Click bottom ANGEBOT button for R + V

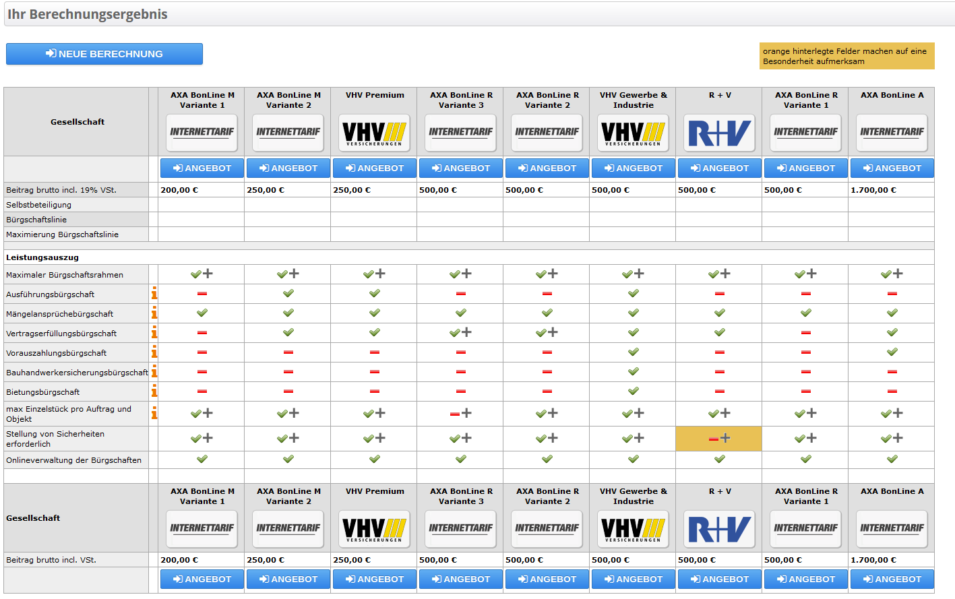[x=720, y=579]
